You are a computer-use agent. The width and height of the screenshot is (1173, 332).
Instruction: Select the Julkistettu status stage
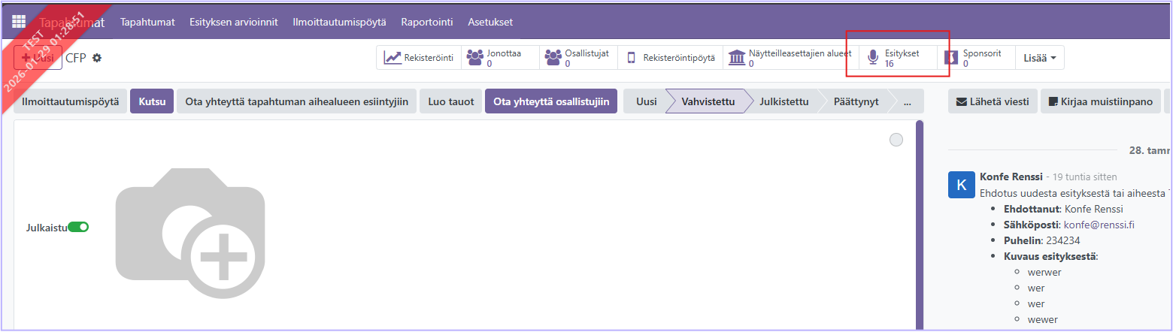tap(784, 101)
